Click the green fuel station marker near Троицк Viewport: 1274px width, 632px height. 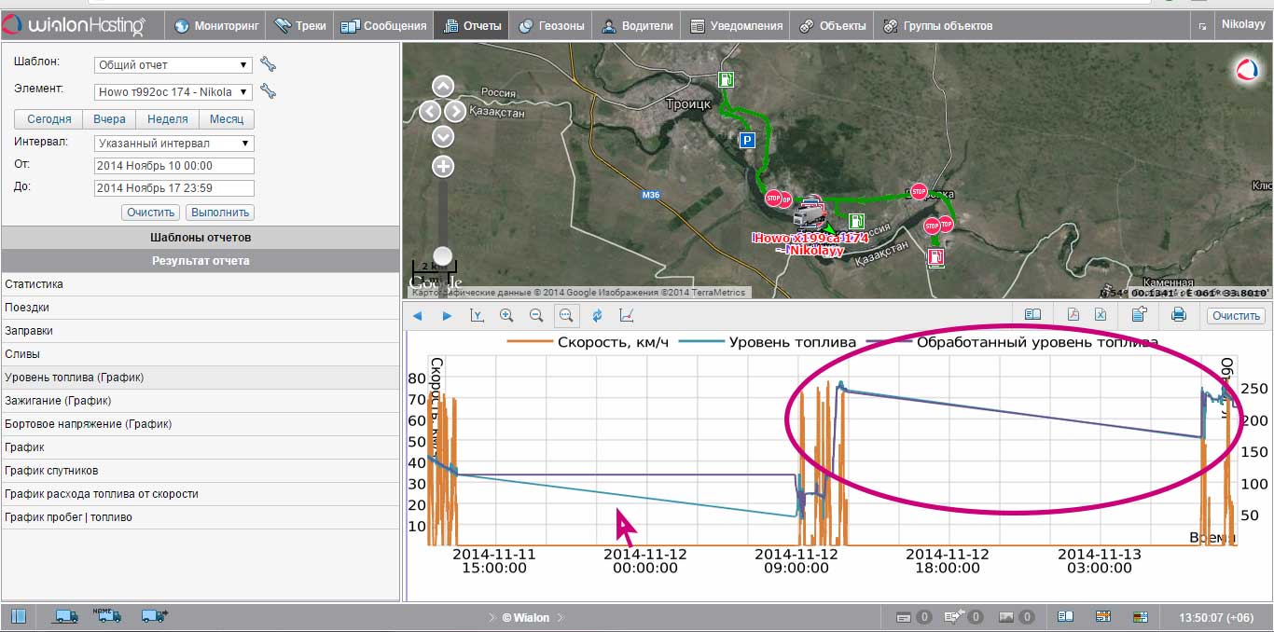[726, 81]
